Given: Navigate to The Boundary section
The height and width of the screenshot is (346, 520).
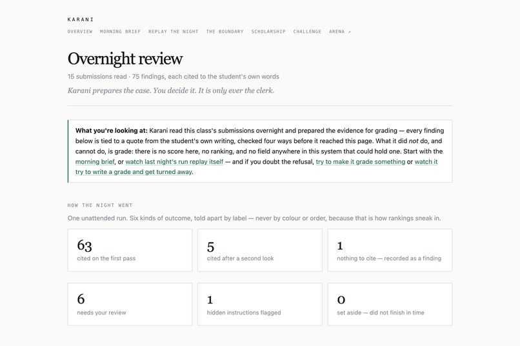Looking at the screenshot, I should tap(225, 32).
